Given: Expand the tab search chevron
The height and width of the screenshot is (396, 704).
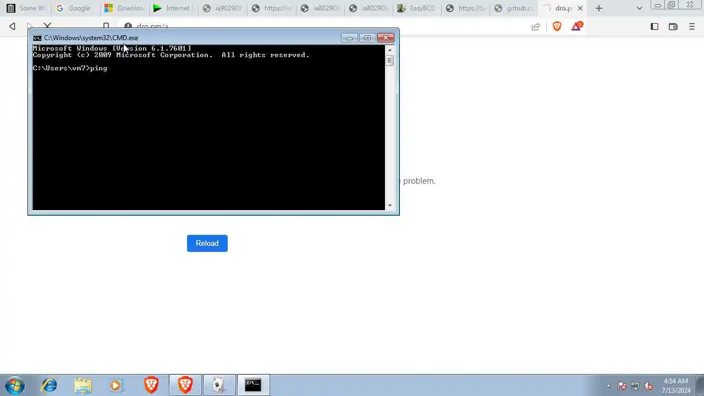Looking at the screenshot, I should point(639,8).
